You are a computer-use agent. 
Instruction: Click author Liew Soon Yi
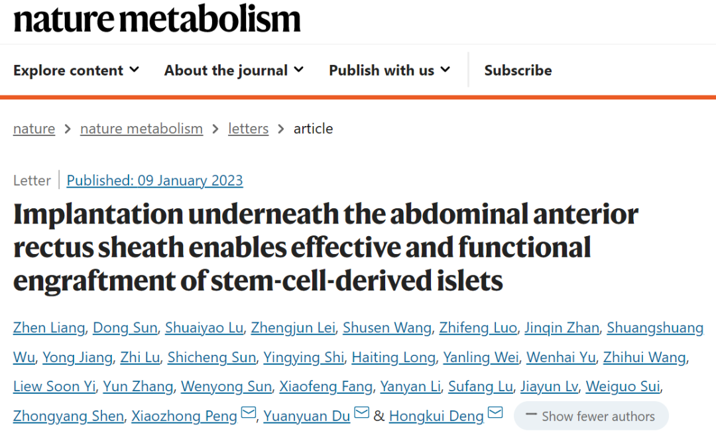click(54, 387)
